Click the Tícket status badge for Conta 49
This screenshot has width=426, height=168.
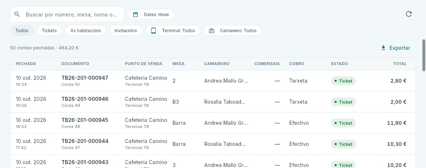click(343, 102)
